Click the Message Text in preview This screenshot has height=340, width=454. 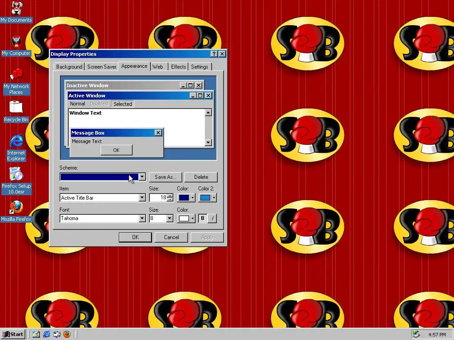point(86,141)
